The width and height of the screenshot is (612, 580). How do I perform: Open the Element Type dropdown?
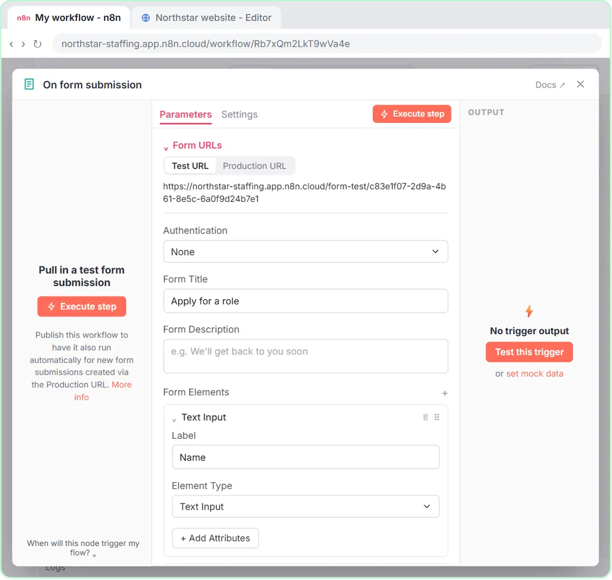[x=305, y=507]
